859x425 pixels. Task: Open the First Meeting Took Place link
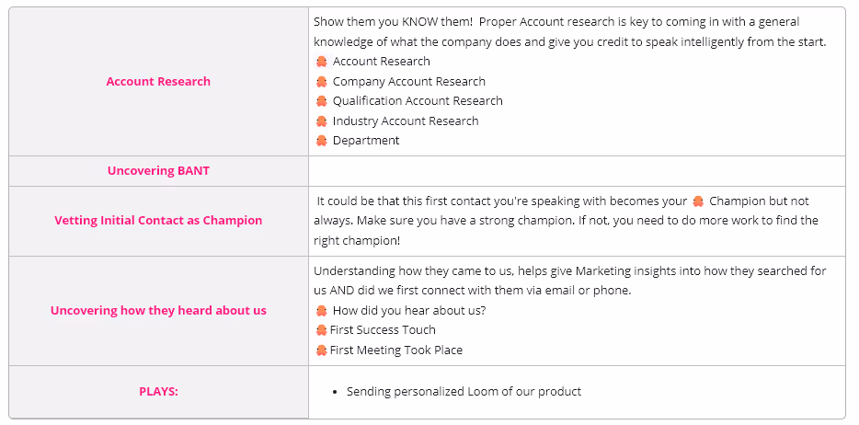coord(396,350)
